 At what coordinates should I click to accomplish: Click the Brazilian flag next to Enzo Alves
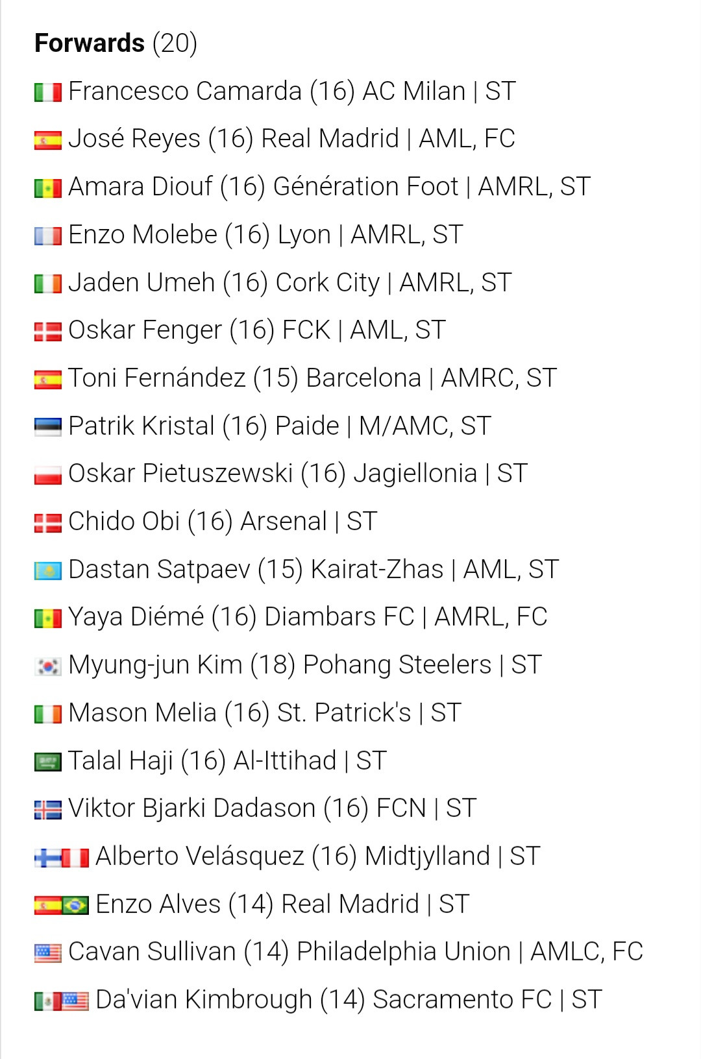(x=75, y=906)
